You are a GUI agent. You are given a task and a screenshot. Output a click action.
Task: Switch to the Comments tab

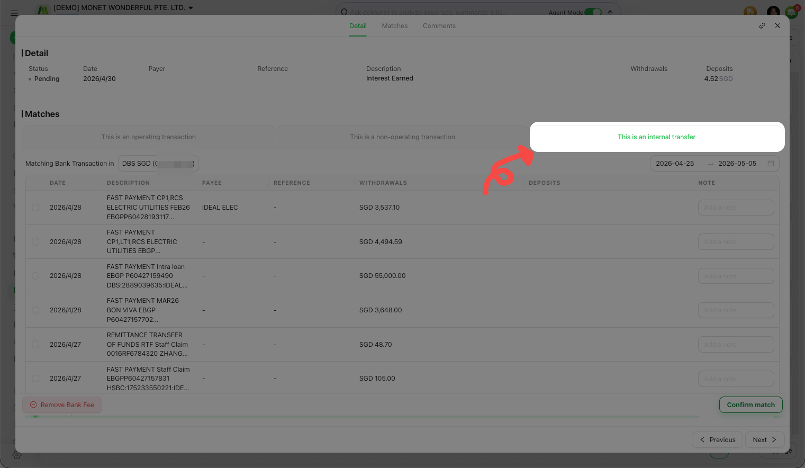tap(439, 26)
